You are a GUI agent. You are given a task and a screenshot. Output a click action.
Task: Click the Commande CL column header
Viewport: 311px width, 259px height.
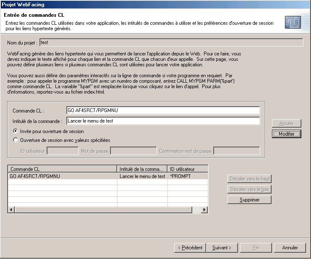[x=62, y=169]
